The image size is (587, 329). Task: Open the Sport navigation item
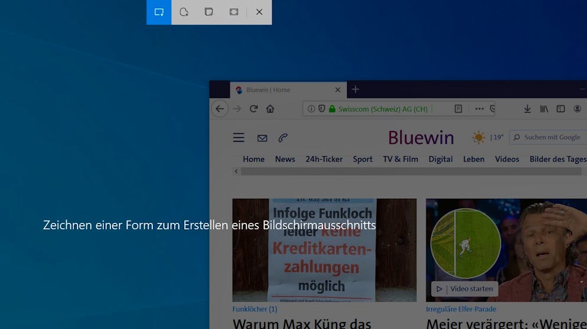pos(363,159)
